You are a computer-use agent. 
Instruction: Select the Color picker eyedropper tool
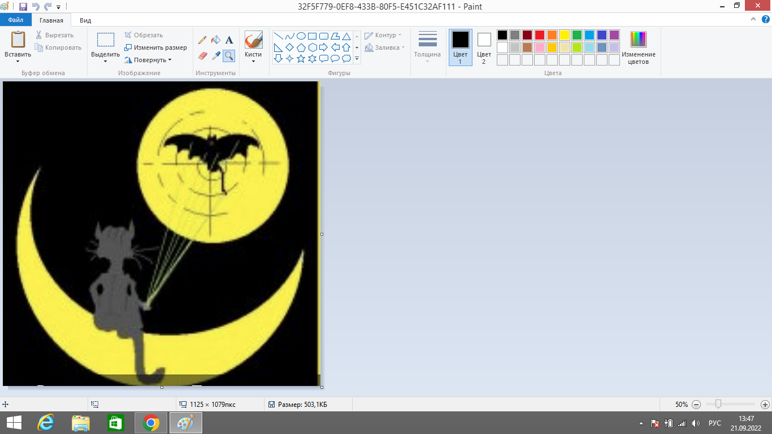(x=215, y=55)
